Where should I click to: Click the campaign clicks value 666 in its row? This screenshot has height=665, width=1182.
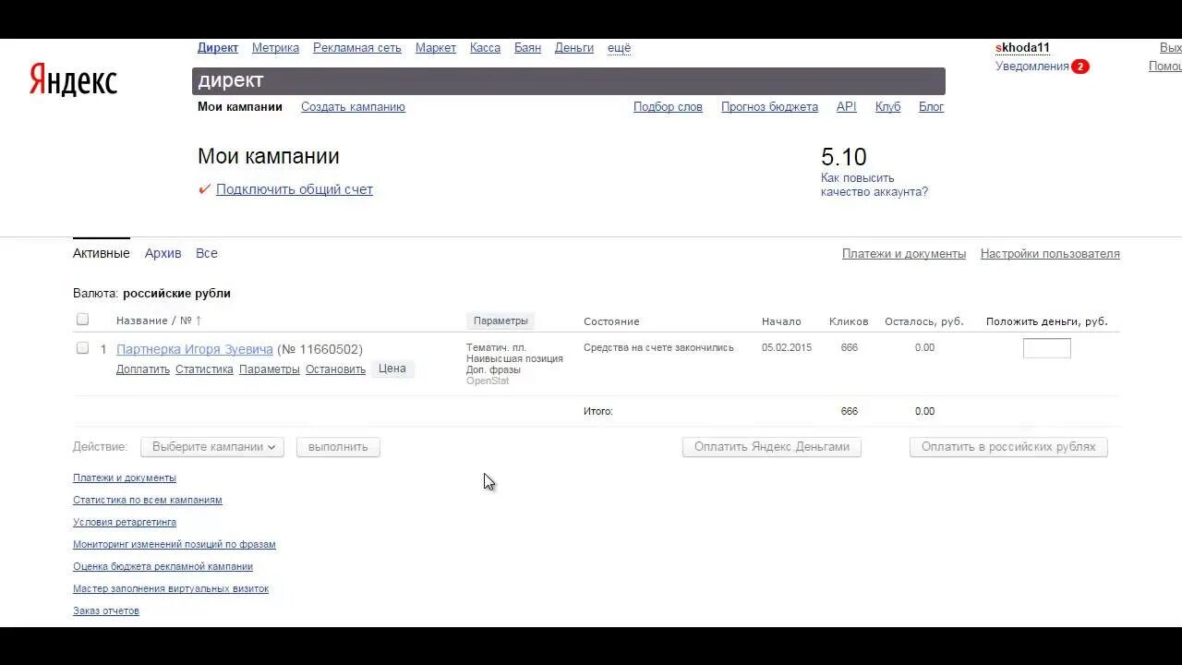(x=850, y=348)
